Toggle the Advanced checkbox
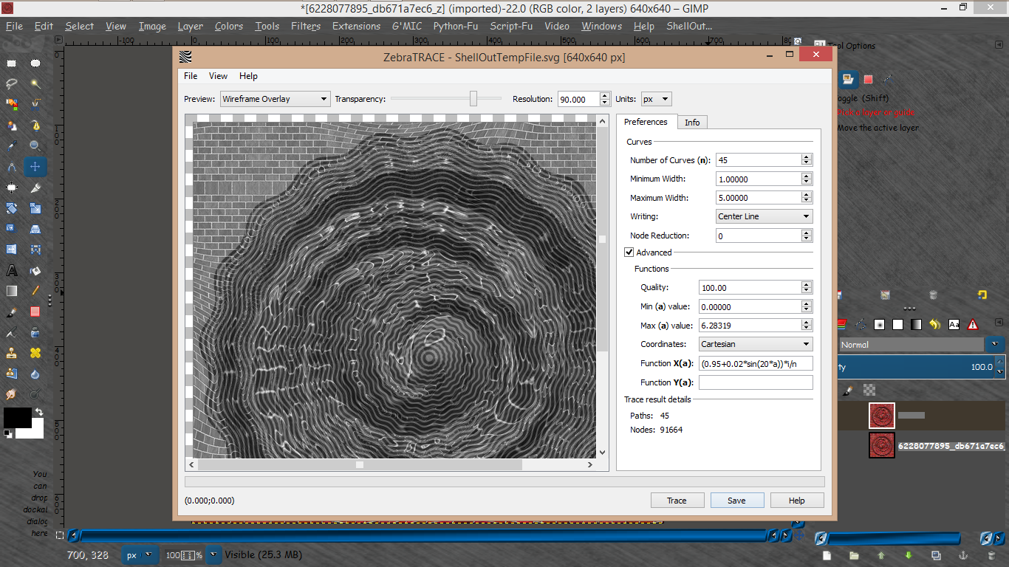1009x567 pixels. [629, 252]
